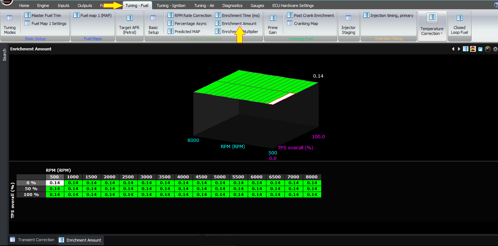Show next view with right arrow
The image size is (498, 246).
[x=459, y=49]
